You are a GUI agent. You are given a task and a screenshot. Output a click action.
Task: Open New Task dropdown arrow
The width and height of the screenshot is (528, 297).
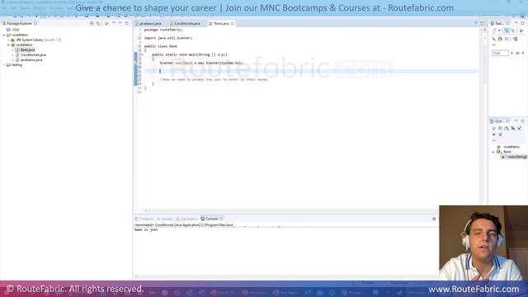click(499, 31)
